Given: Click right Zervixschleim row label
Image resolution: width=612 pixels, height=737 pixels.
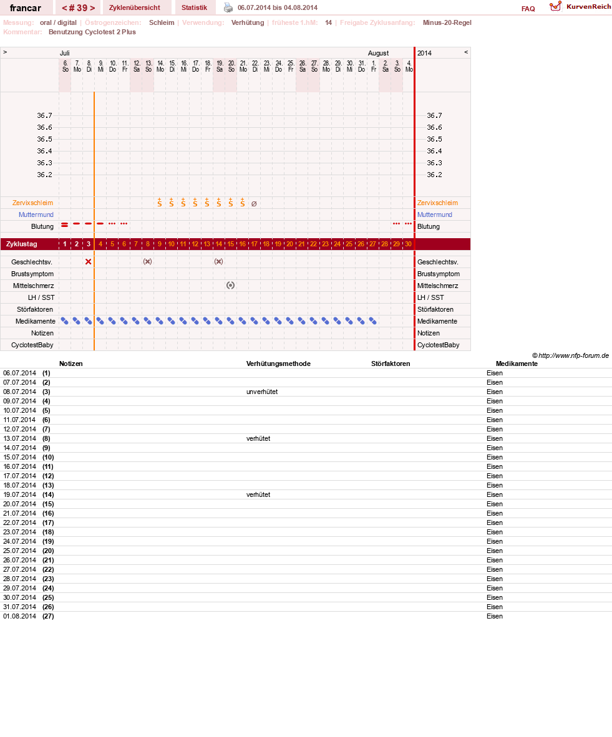Looking at the screenshot, I should (437, 203).
